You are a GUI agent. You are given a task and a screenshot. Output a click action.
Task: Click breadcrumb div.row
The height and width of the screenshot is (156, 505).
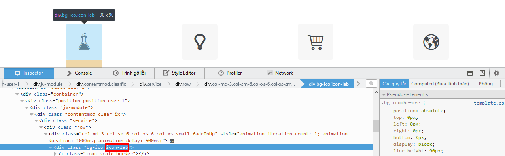183,84
